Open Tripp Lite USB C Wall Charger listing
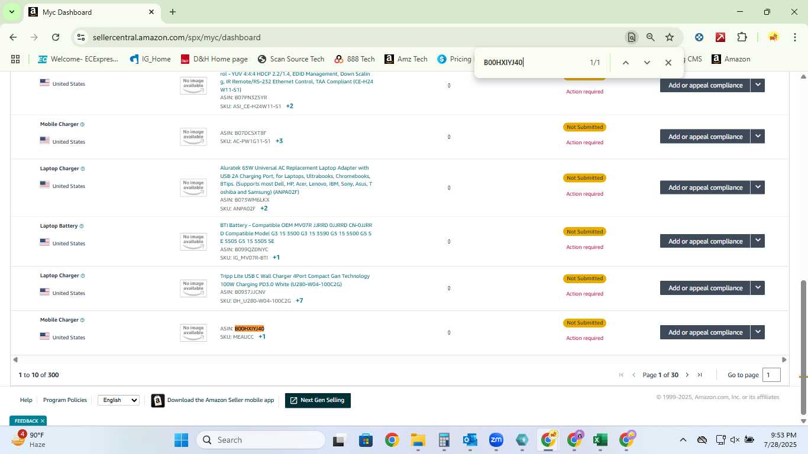 (x=295, y=280)
